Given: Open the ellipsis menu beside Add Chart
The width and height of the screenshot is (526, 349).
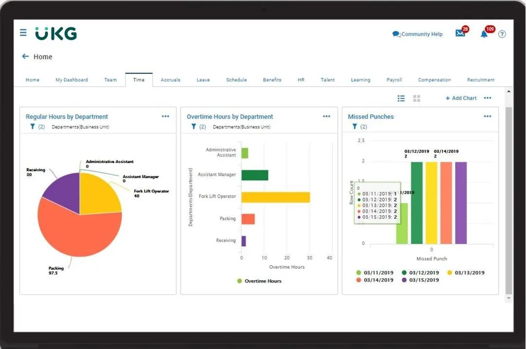Looking at the screenshot, I should 488,98.
